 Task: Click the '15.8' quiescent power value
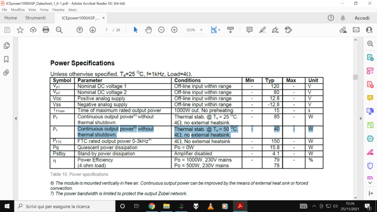(x=274, y=147)
